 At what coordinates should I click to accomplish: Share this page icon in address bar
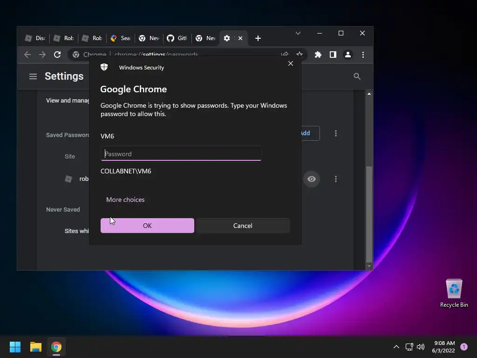tap(285, 54)
